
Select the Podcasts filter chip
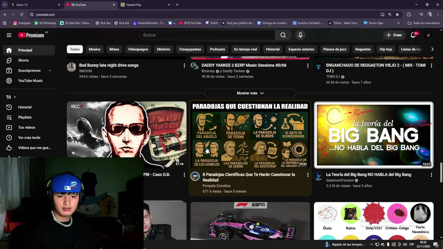[217, 49]
